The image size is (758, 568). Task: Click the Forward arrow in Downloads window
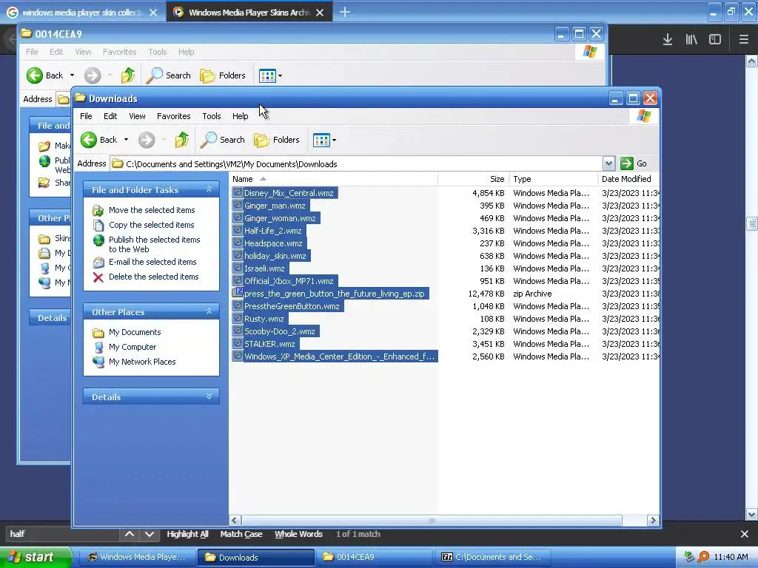coord(147,140)
